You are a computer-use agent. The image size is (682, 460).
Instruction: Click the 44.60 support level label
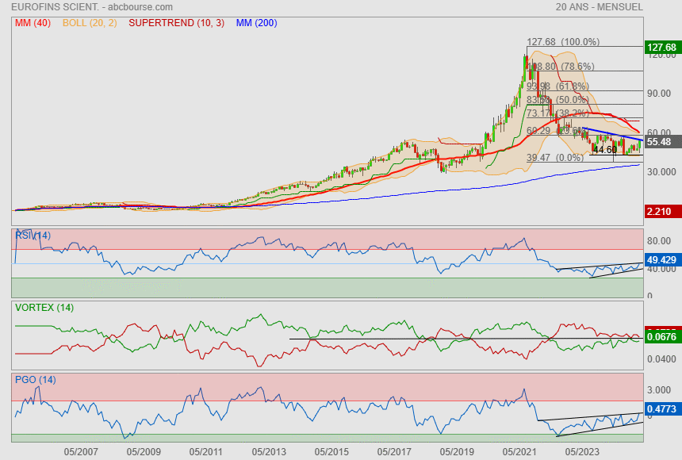(605, 150)
